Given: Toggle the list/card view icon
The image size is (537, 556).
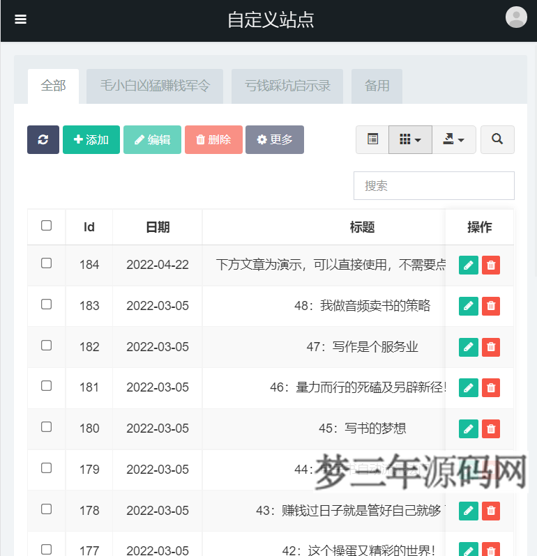Looking at the screenshot, I should click(x=372, y=139).
